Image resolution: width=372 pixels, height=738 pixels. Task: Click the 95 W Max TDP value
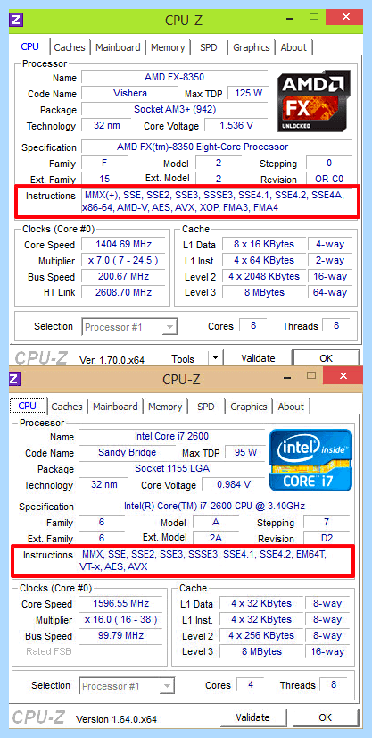tap(245, 452)
